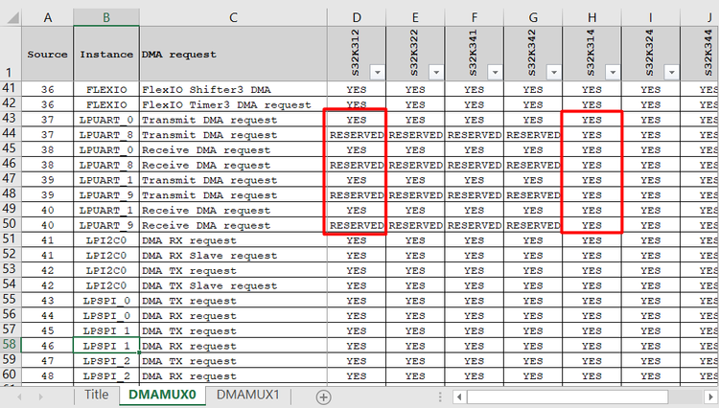Switch to the Title sheet tab
The height and width of the screenshot is (408, 719).
96,395
